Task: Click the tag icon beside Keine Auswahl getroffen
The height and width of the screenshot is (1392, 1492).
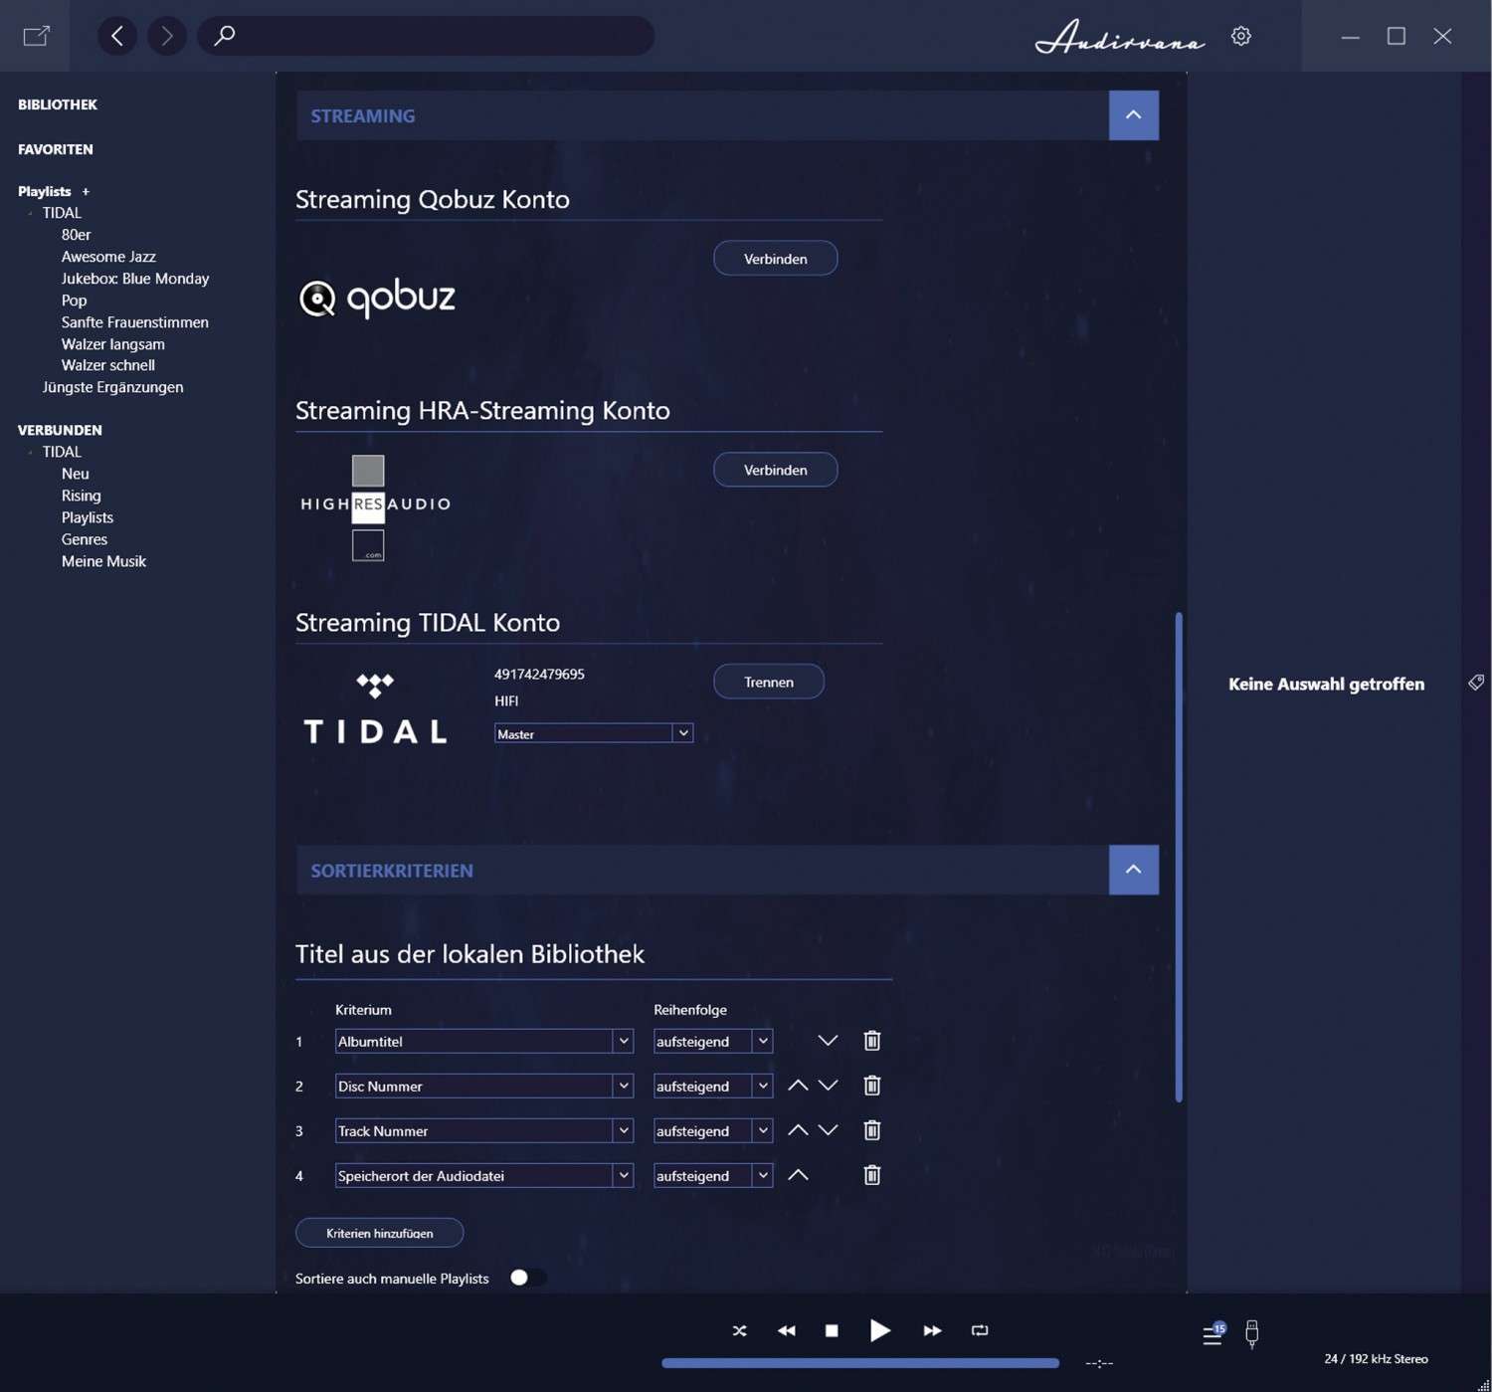Action: tap(1476, 683)
